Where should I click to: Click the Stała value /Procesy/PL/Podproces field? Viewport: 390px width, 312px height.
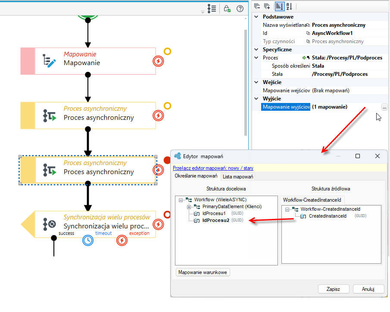pos(349,74)
